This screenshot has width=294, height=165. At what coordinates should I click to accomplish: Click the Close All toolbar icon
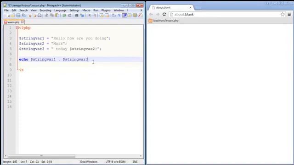35,16
